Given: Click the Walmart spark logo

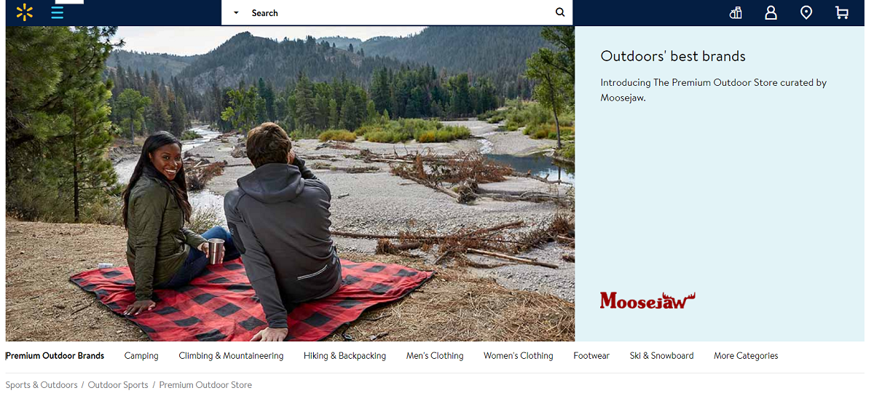Looking at the screenshot, I should pos(25,12).
